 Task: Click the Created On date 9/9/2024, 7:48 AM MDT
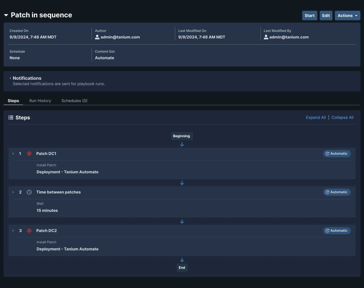[x=33, y=37]
